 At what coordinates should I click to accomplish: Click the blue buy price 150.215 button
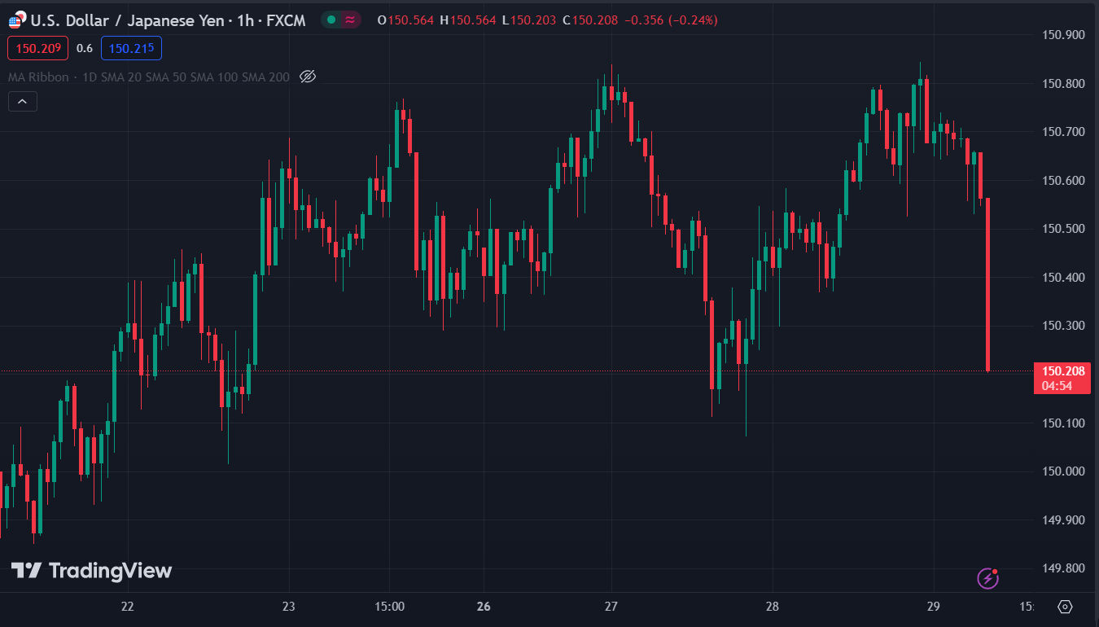tap(131, 48)
